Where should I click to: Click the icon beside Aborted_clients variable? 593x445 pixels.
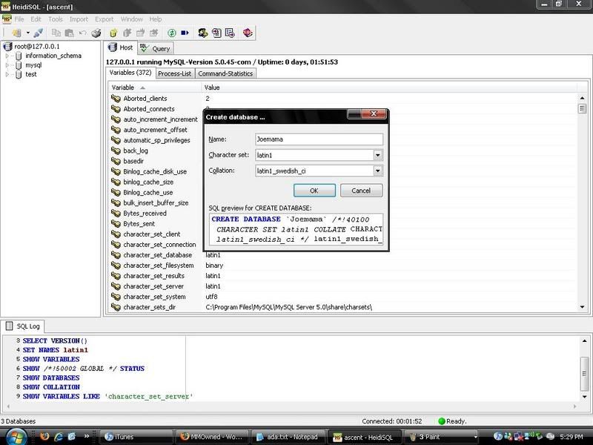tap(116, 99)
